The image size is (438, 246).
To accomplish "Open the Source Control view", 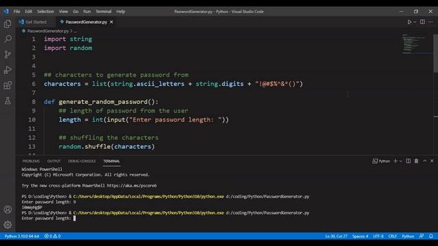I will [x=8, y=55].
